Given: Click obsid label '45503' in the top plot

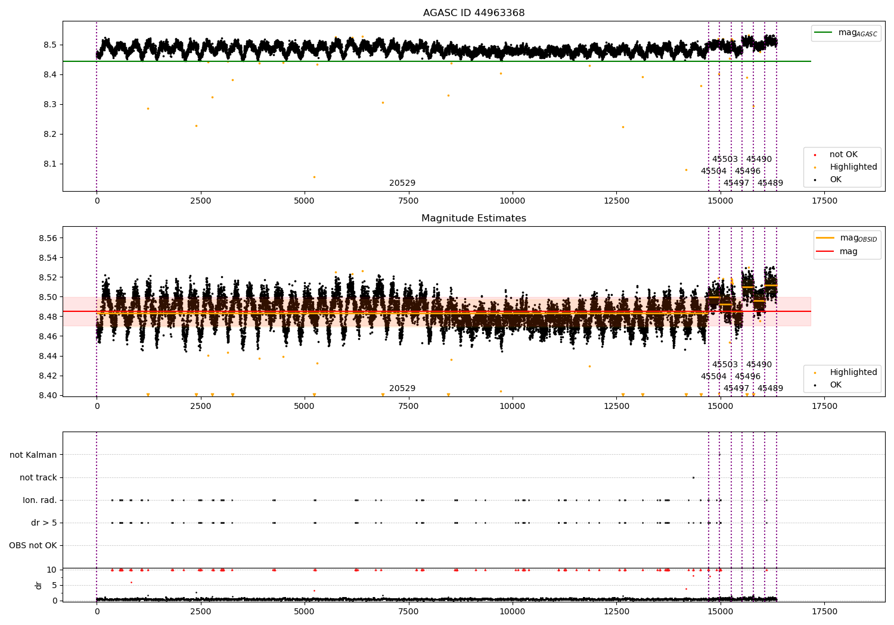Looking at the screenshot, I should point(725,159).
